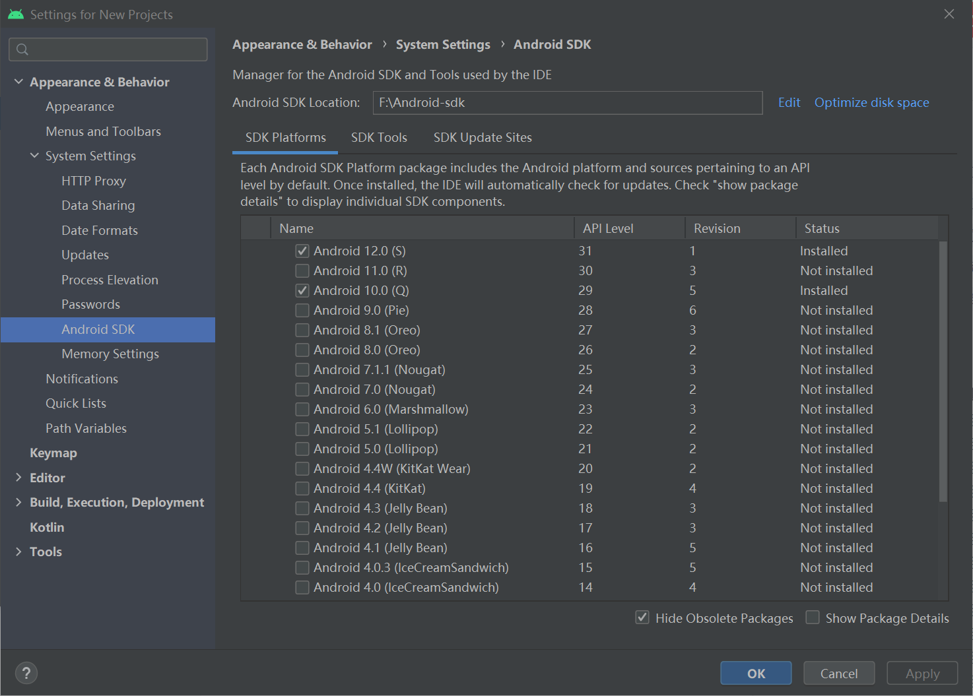Sort by the Revision column header
Viewport: 973px width, 696px height.
(x=741, y=228)
